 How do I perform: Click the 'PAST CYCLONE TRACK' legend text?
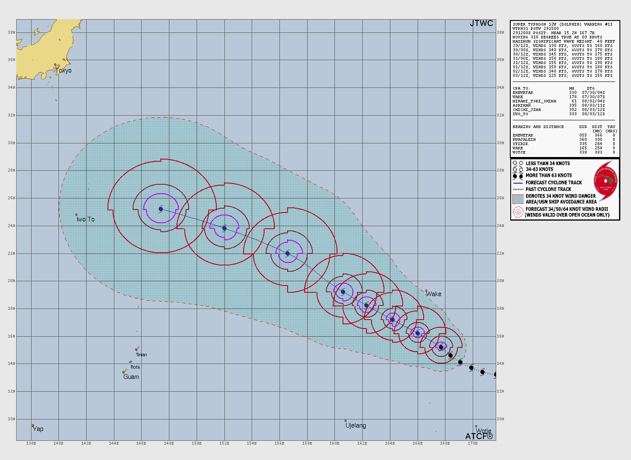point(548,189)
